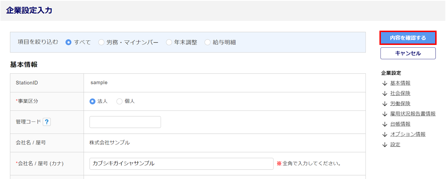Select the 労務・マイナンバー filter option
This screenshot has height=179, width=446.
pos(101,42)
